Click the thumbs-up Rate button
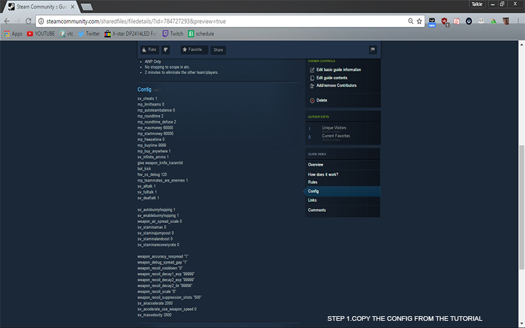The height and width of the screenshot is (328, 525). point(148,49)
